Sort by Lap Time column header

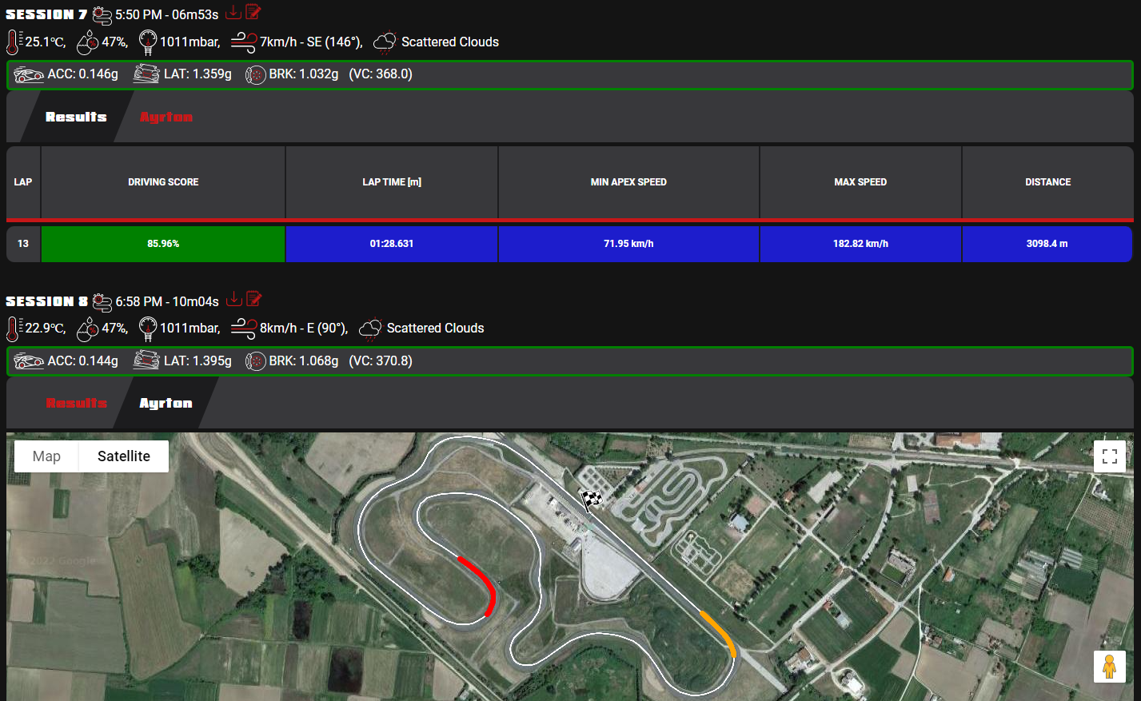(x=392, y=182)
